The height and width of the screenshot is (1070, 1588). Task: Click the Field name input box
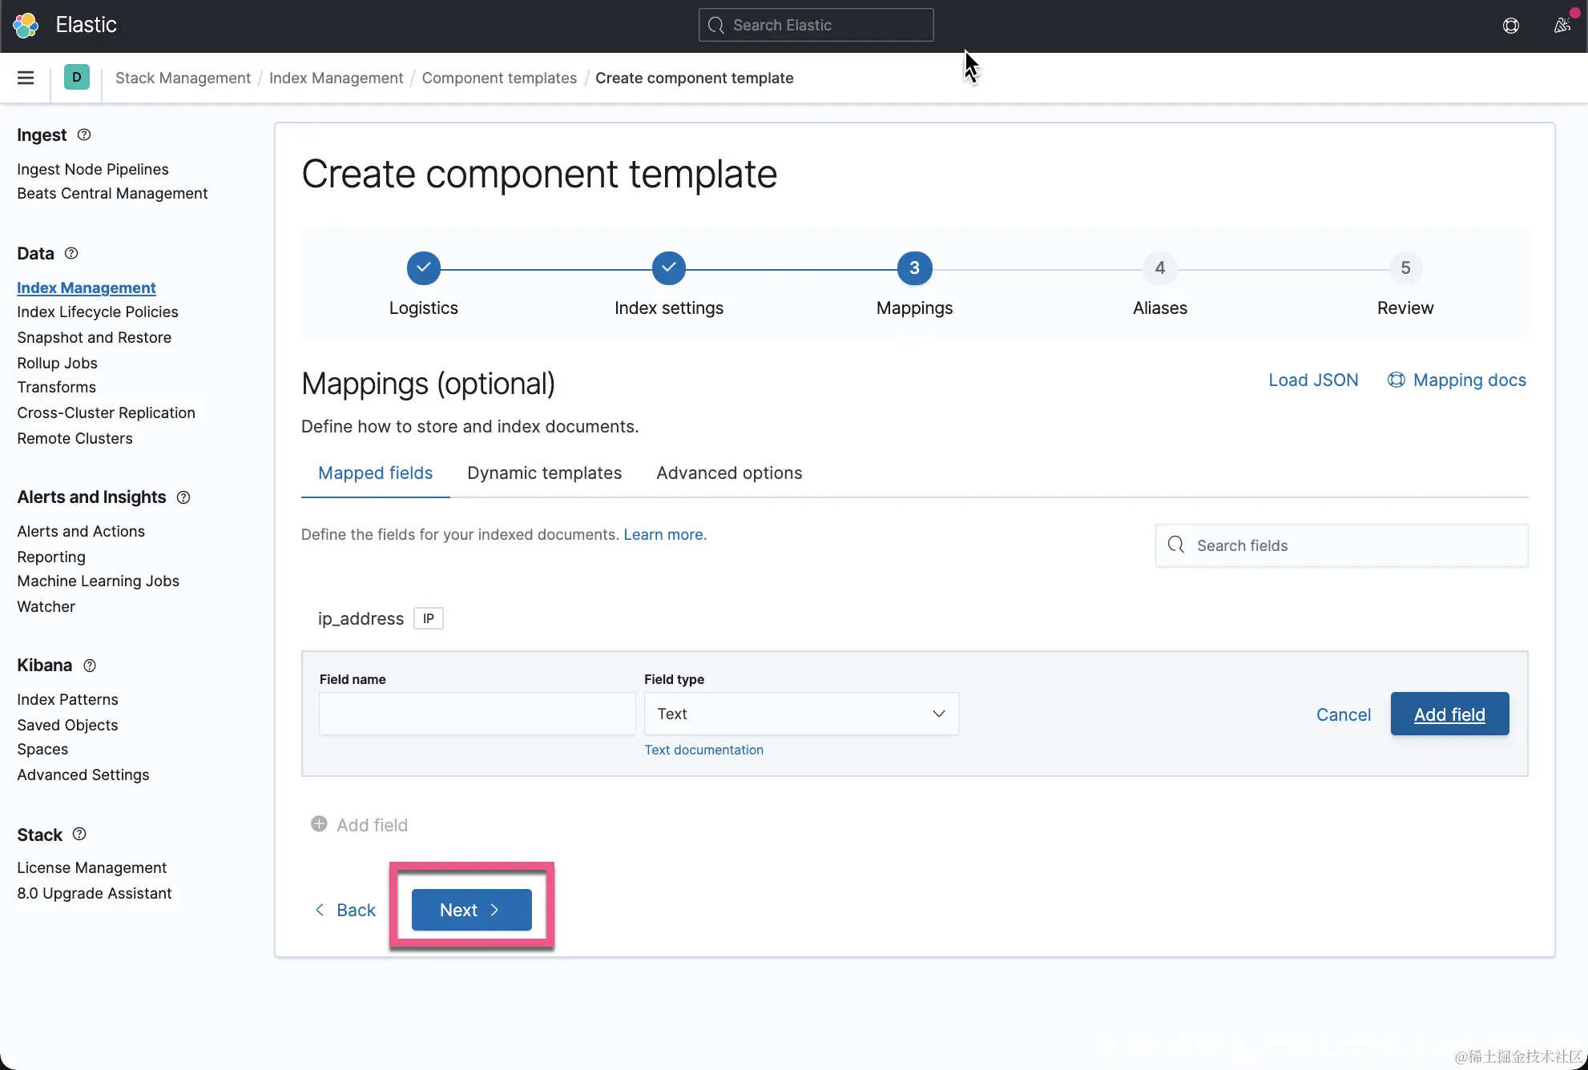click(477, 714)
